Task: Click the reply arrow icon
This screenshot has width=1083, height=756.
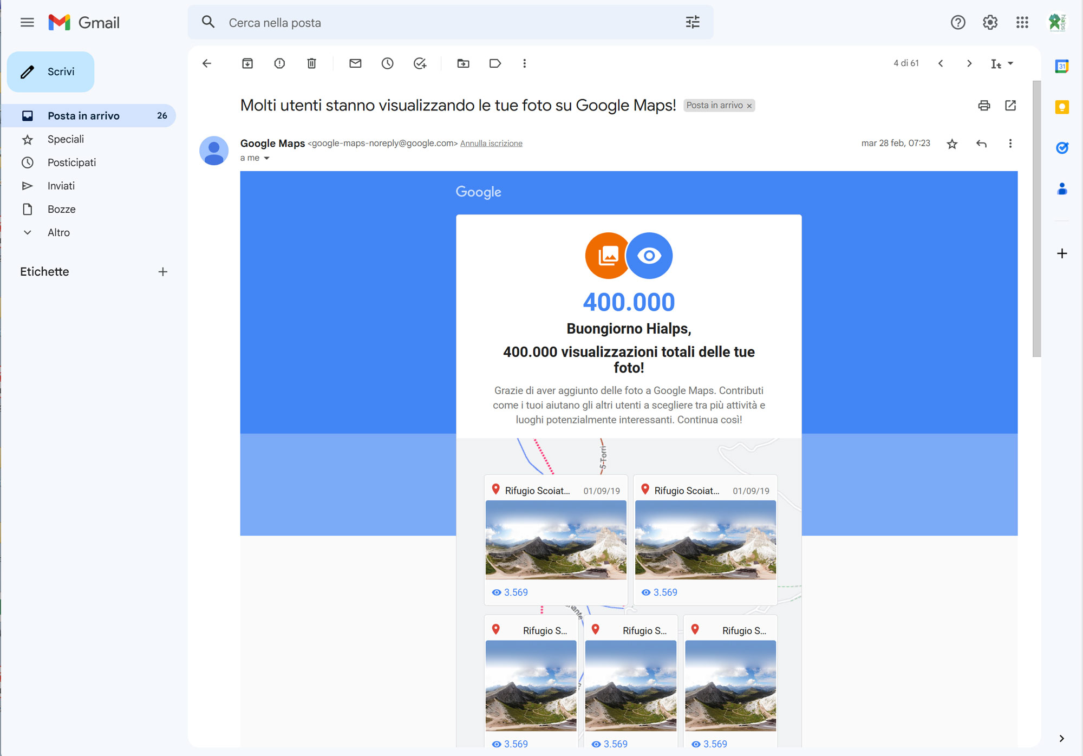Action: (x=980, y=144)
